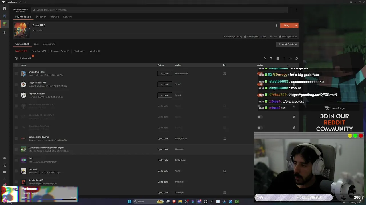
Task: Select the Minecraft grass block game icon
Action: coord(4,24)
